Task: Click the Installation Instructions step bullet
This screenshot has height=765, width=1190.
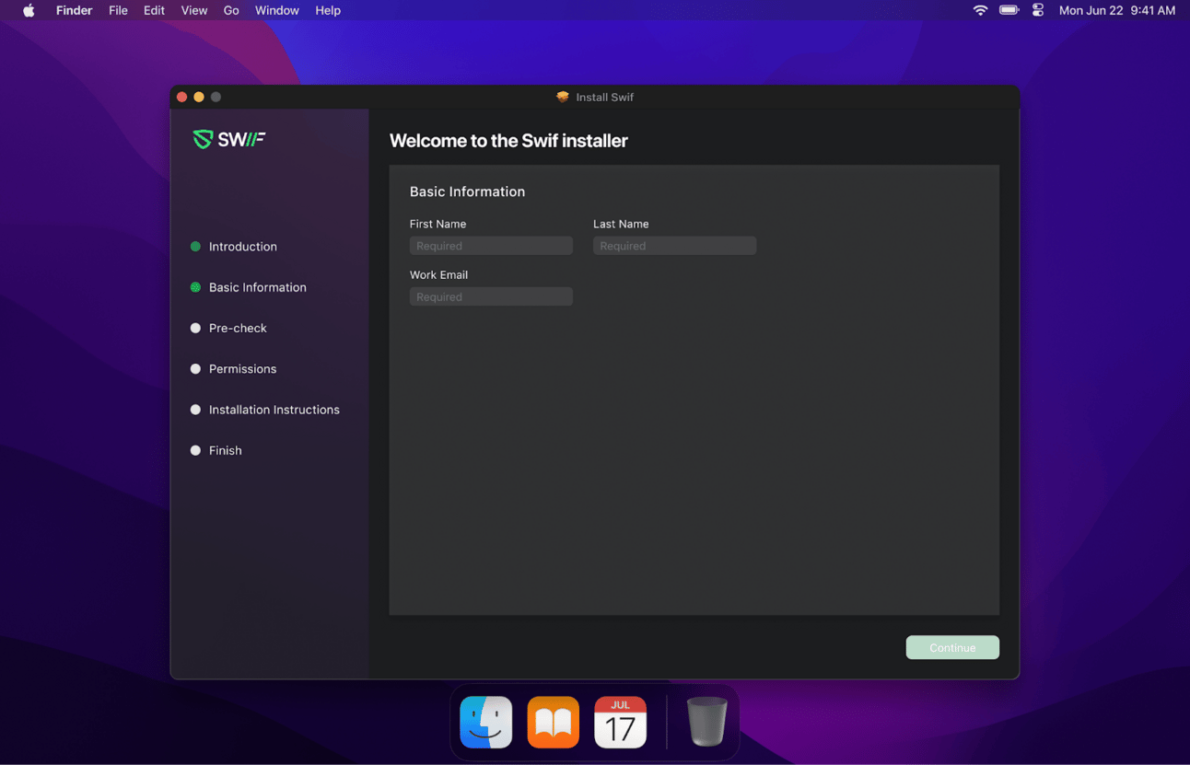Action: coord(195,410)
